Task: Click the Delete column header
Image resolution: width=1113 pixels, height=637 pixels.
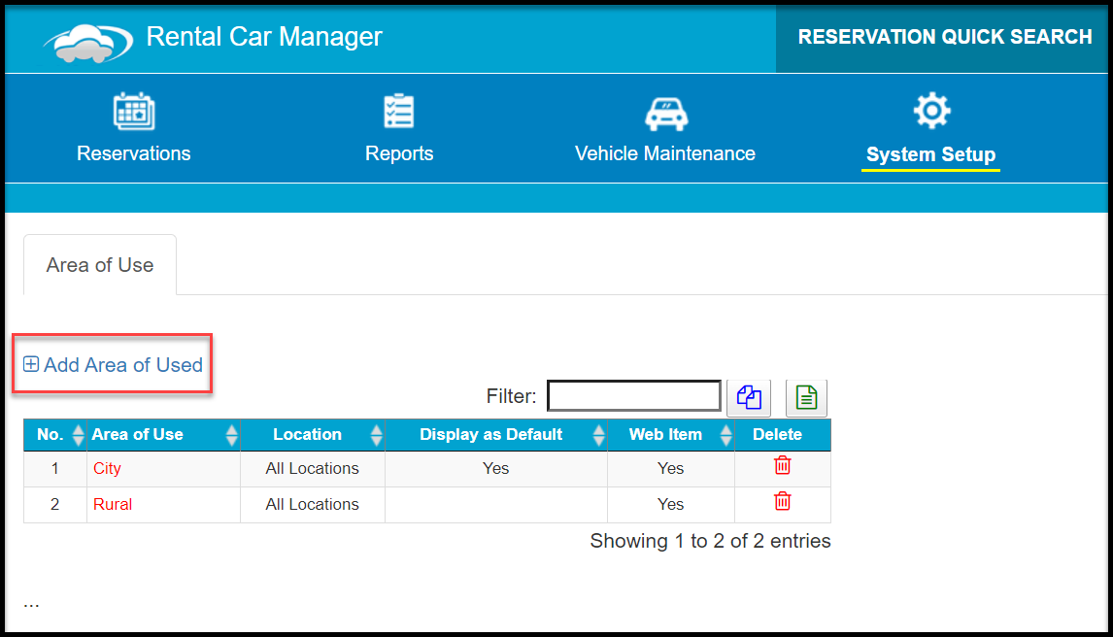Action: 777,434
